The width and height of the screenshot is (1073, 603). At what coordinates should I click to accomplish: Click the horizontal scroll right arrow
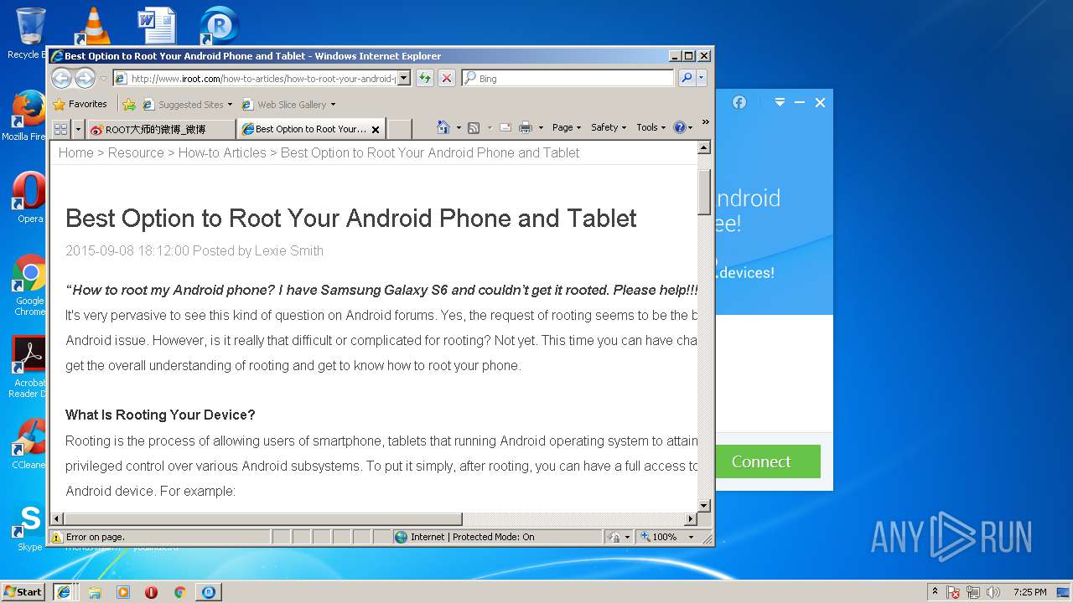pyautogui.click(x=691, y=519)
